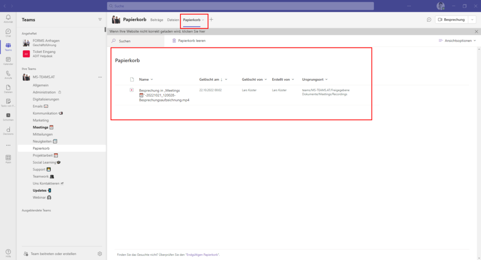Viewport: 481px width, 260px height.
Task: Click Papierkorb leeren
Action: [x=189, y=40]
